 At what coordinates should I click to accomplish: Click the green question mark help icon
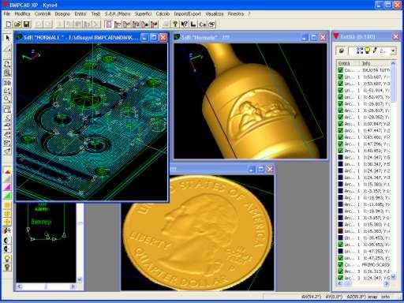[175, 24]
